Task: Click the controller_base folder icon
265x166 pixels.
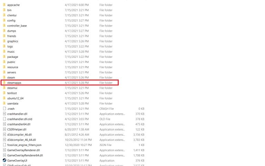Action: [x=4, y=25]
